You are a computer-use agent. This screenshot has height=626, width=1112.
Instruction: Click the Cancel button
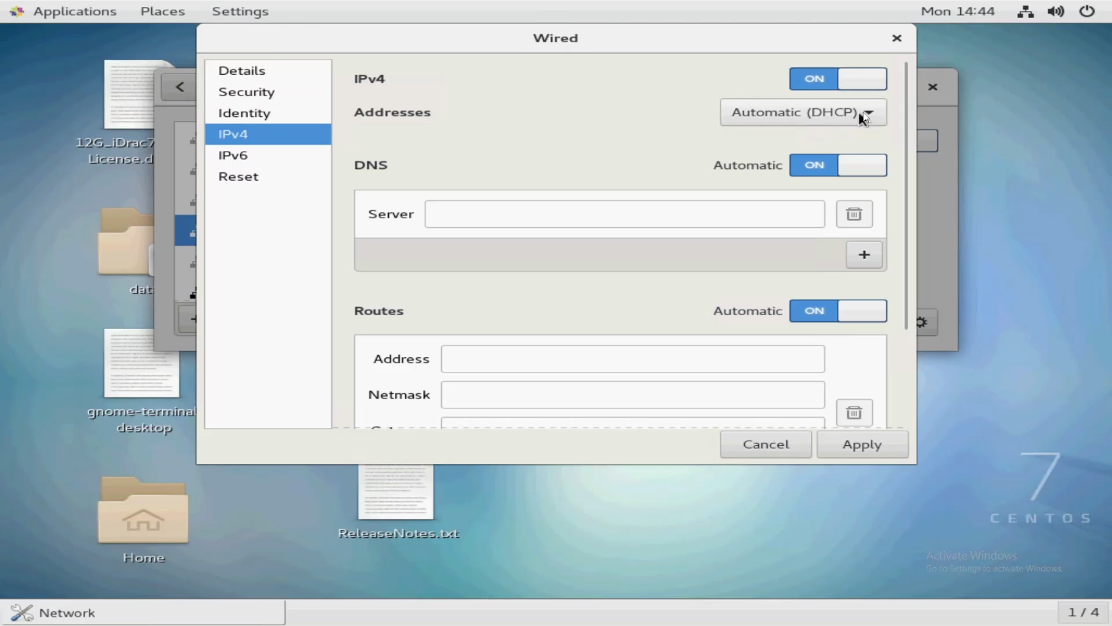pyautogui.click(x=766, y=445)
